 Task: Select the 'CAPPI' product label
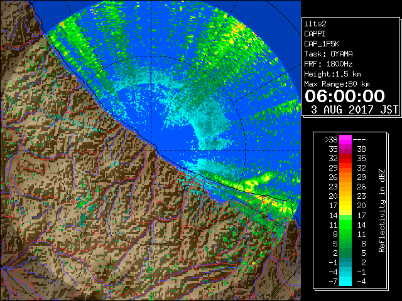tap(315, 34)
